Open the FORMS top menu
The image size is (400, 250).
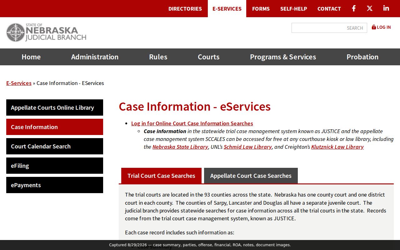click(x=261, y=9)
